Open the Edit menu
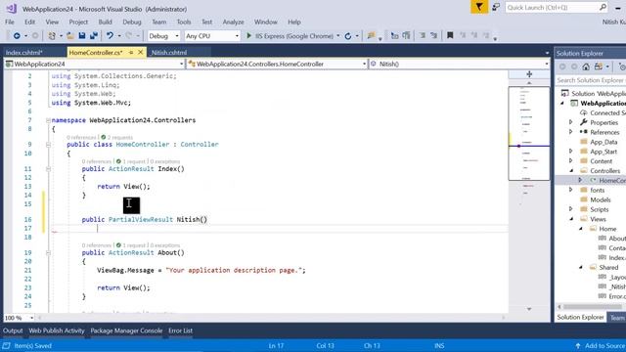Image resolution: width=626 pixels, height=352 pixels. (x=30, y=22)
